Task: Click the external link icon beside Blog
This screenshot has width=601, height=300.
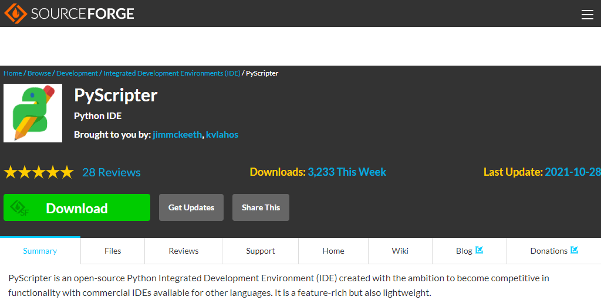Action: pyautogui.click(x=479, y=250)
